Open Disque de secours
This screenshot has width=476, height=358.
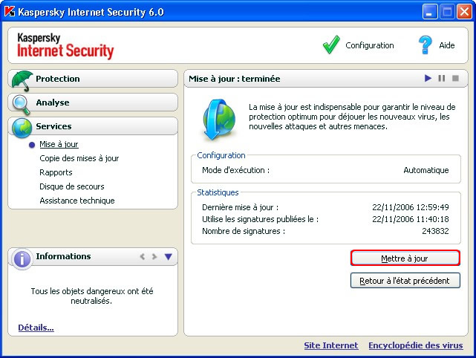tap(72, 186)
